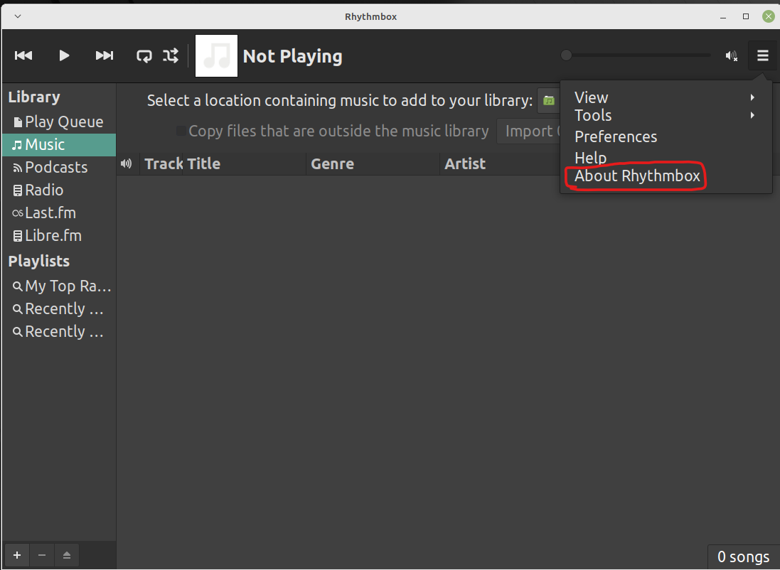This screenshot has height=570, width=780.
Task: Click the 0 songs status text
Action: [x=743, y=557]
